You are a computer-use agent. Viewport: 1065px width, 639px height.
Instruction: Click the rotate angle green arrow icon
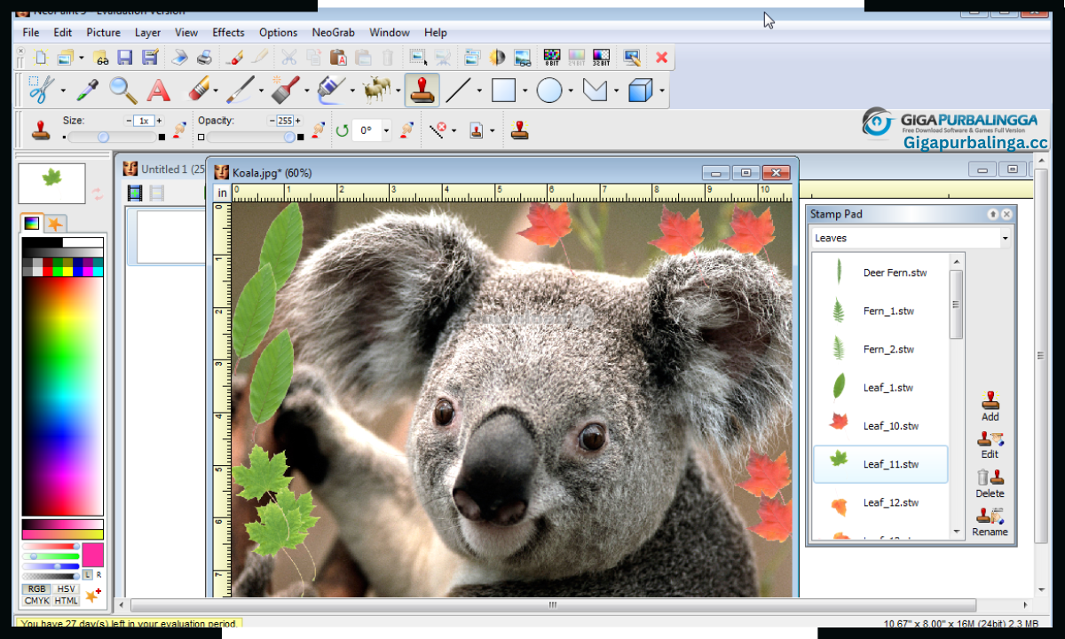[342, 130]
